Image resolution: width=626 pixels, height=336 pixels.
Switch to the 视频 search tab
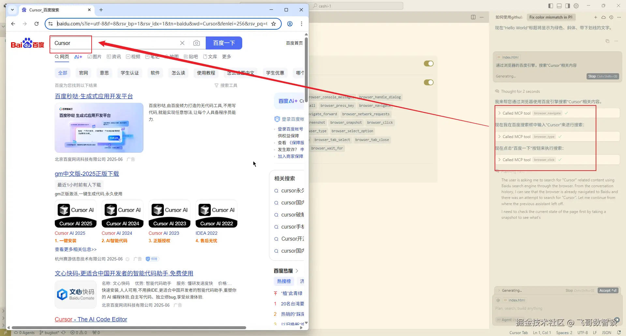[x=133, y=57]
